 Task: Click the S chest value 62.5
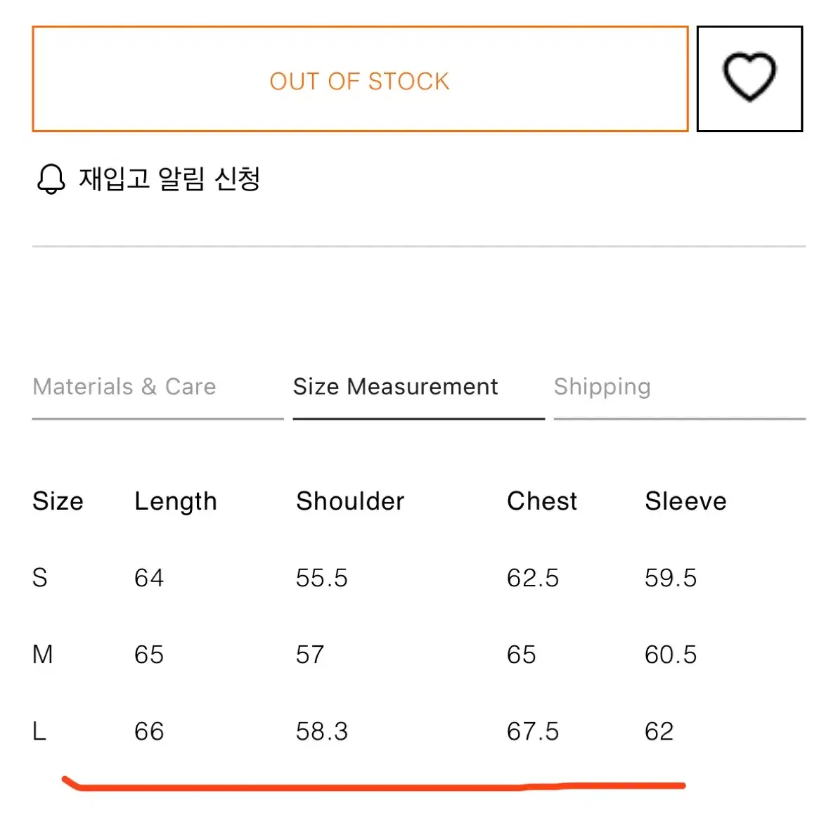pyautogui.click(x=533, y=578)
